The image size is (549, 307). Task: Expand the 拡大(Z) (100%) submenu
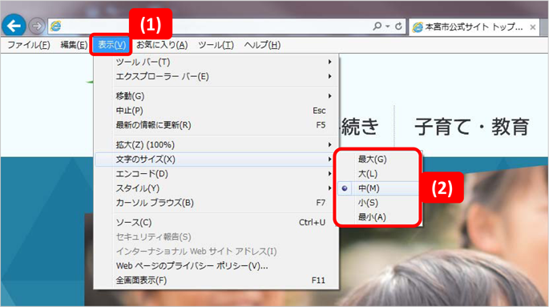216,144
